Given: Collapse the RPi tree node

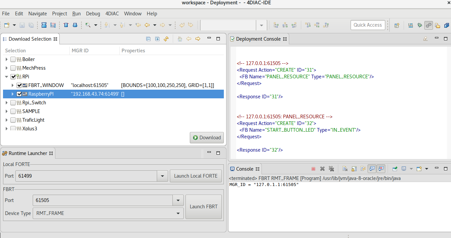Looking at the screenshot, I should [7, 77].
